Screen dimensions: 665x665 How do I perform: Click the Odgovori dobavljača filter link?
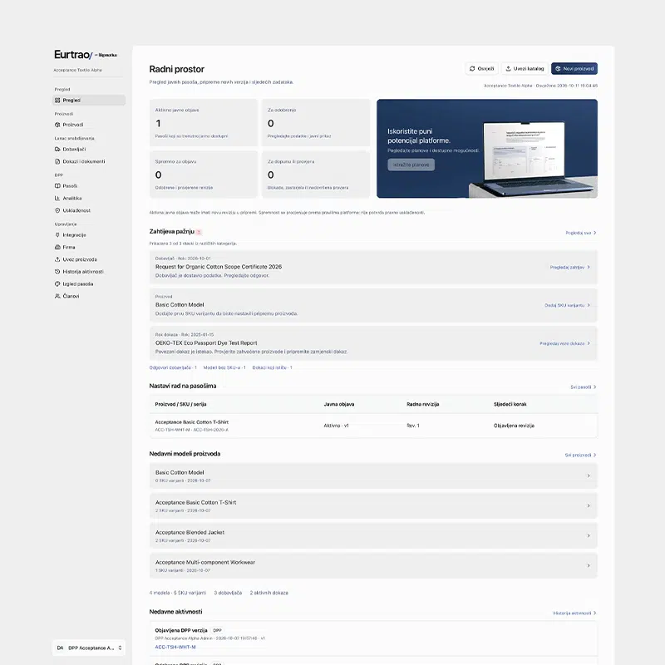pos(173,367)
